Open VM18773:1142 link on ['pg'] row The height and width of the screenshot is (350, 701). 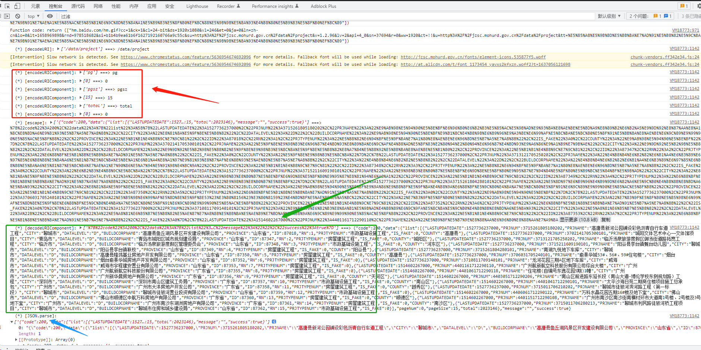tap(684, 72)
